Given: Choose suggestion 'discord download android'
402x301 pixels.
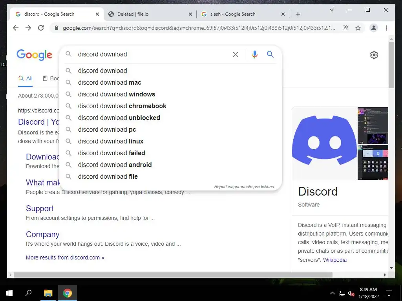Looking at the screenshot, I should (170, 165).
